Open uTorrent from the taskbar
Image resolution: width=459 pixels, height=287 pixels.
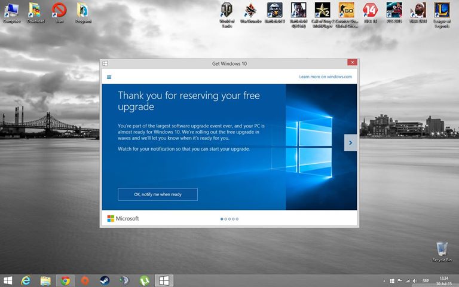point(144,280)
